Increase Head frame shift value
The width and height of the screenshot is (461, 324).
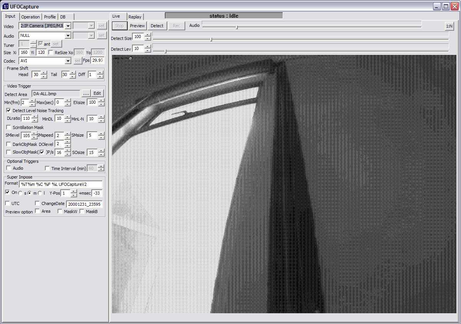44,73
